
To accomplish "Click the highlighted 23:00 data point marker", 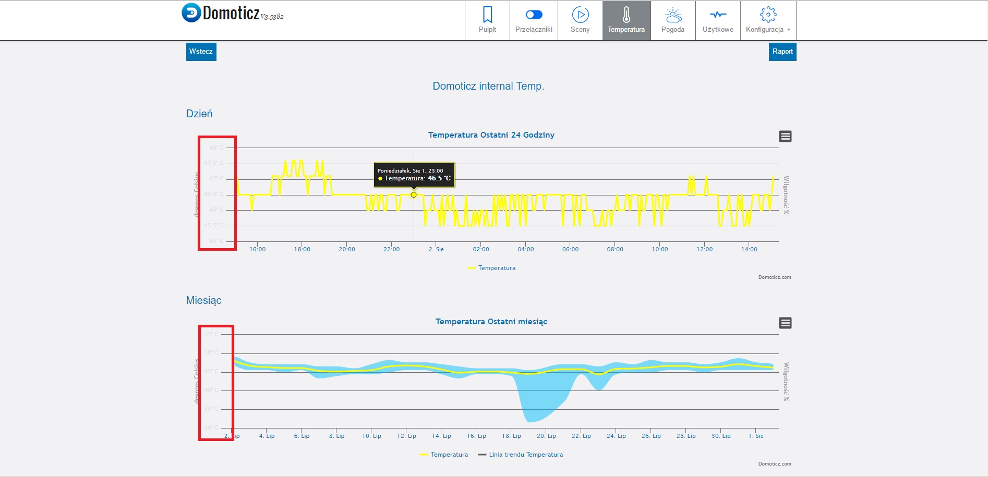I will click(x=414, y=195).
